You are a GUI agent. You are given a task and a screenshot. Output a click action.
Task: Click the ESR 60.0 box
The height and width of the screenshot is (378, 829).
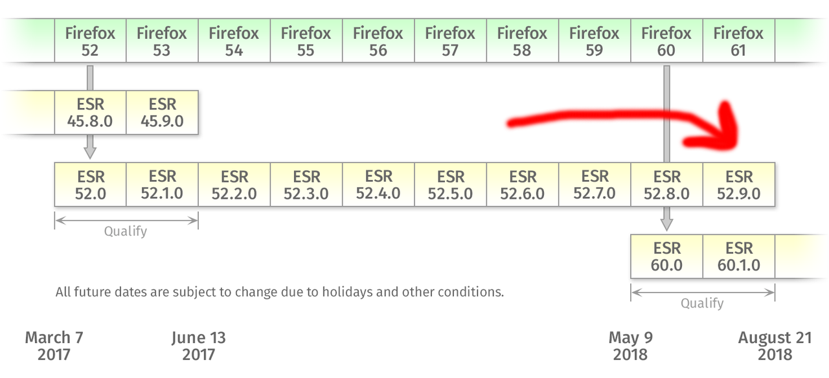[666, 256]
